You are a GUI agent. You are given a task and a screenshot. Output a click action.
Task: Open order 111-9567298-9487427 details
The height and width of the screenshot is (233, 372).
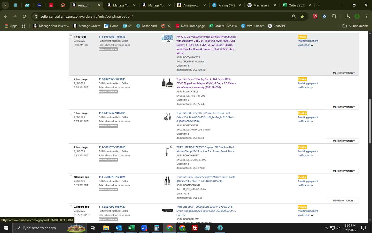[112, 207]
